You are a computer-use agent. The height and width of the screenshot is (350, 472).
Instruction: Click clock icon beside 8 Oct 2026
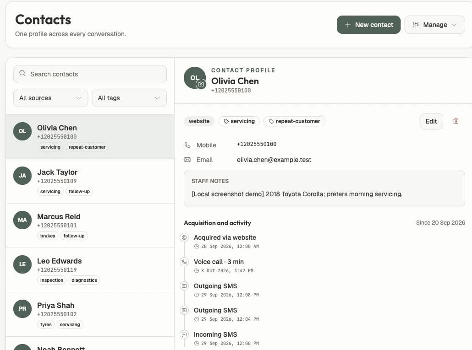[197, 271]
